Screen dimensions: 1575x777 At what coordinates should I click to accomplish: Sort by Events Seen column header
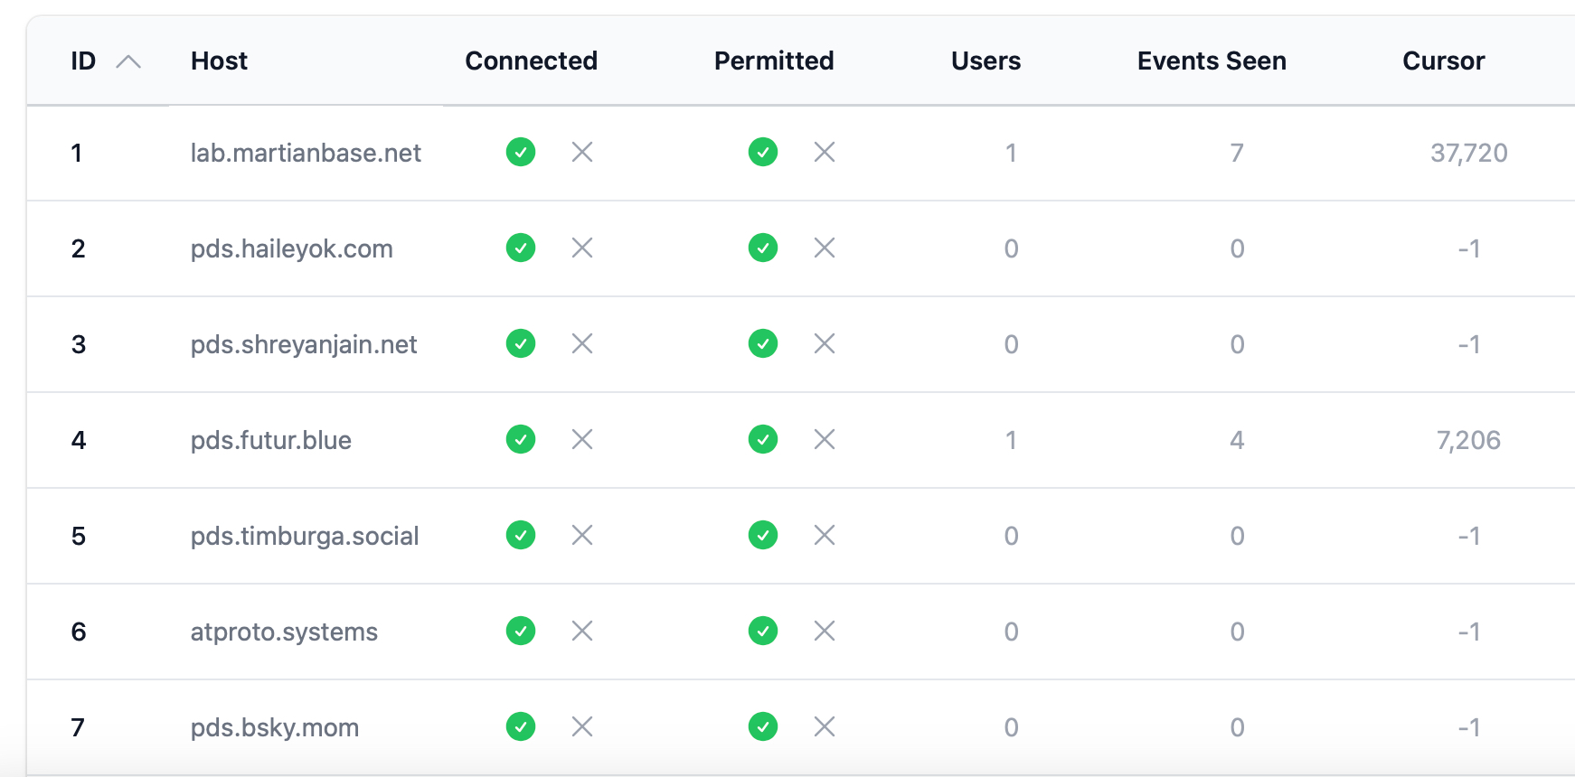1212,61
